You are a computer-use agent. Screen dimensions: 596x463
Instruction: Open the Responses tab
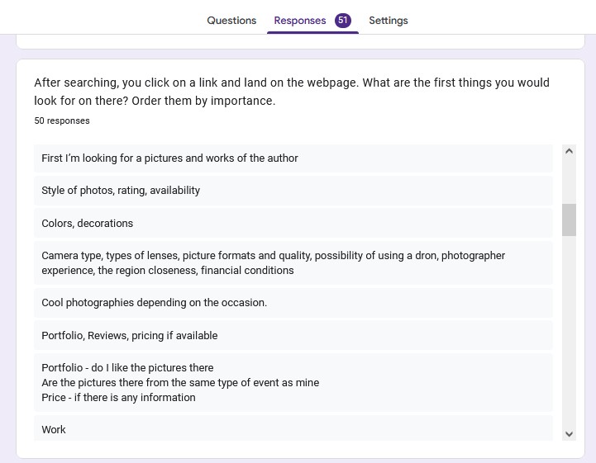300,21
